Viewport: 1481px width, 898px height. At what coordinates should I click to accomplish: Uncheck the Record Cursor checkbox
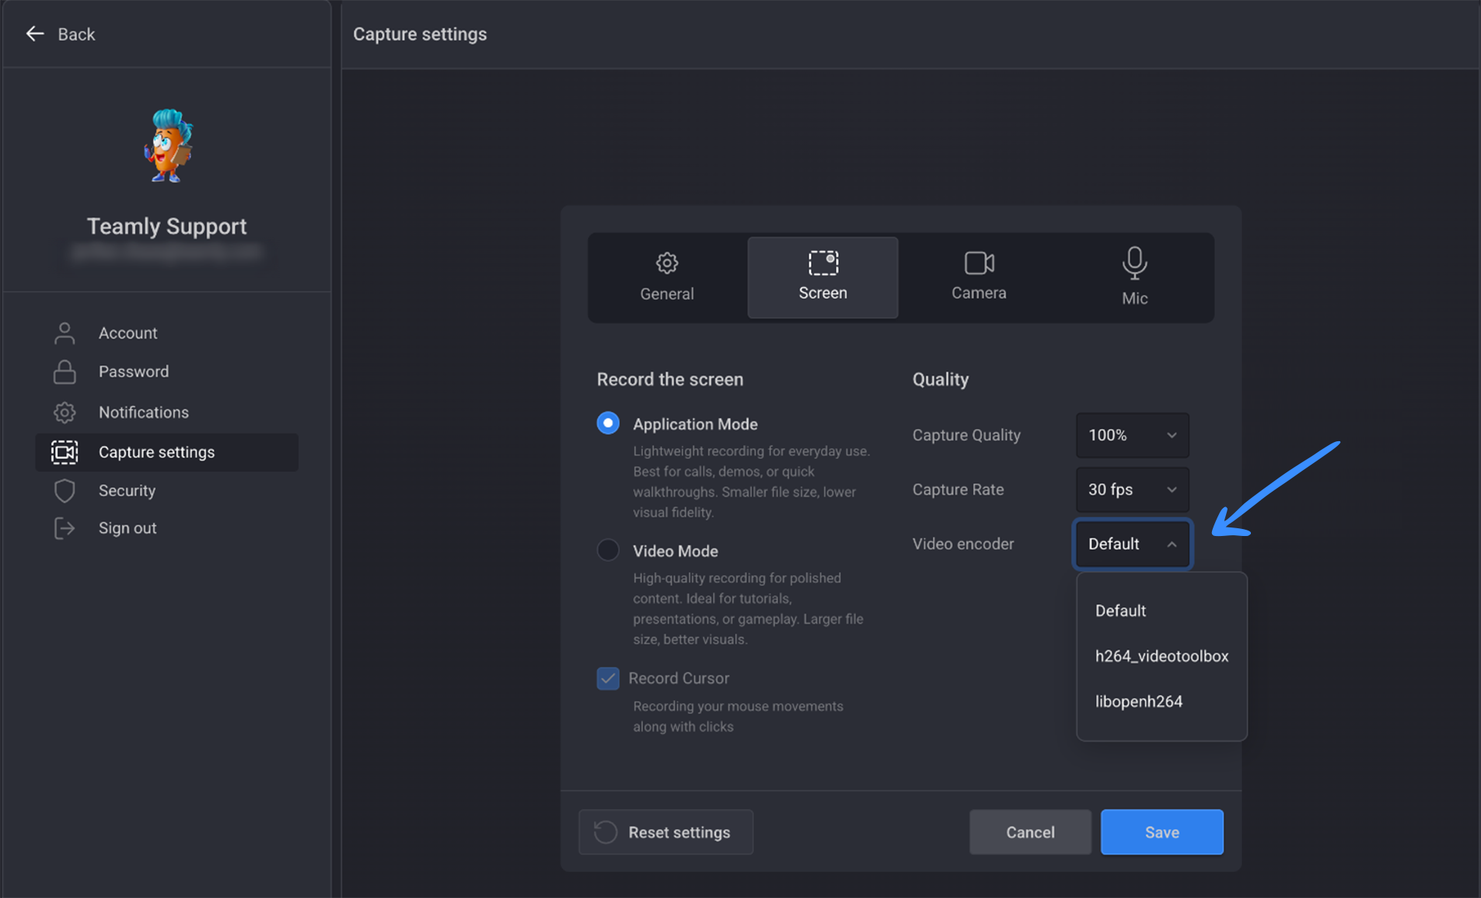tap(608, 678)
